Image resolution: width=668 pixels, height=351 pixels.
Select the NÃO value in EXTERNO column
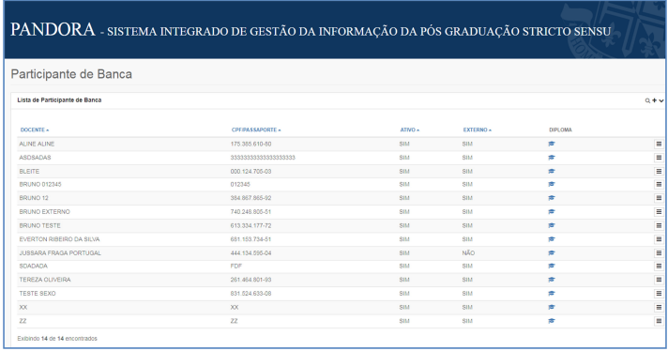coord(468,253)
